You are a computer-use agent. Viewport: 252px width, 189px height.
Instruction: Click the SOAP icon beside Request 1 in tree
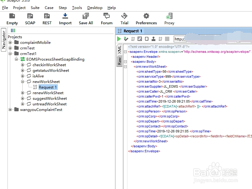[x=35, y=87]
